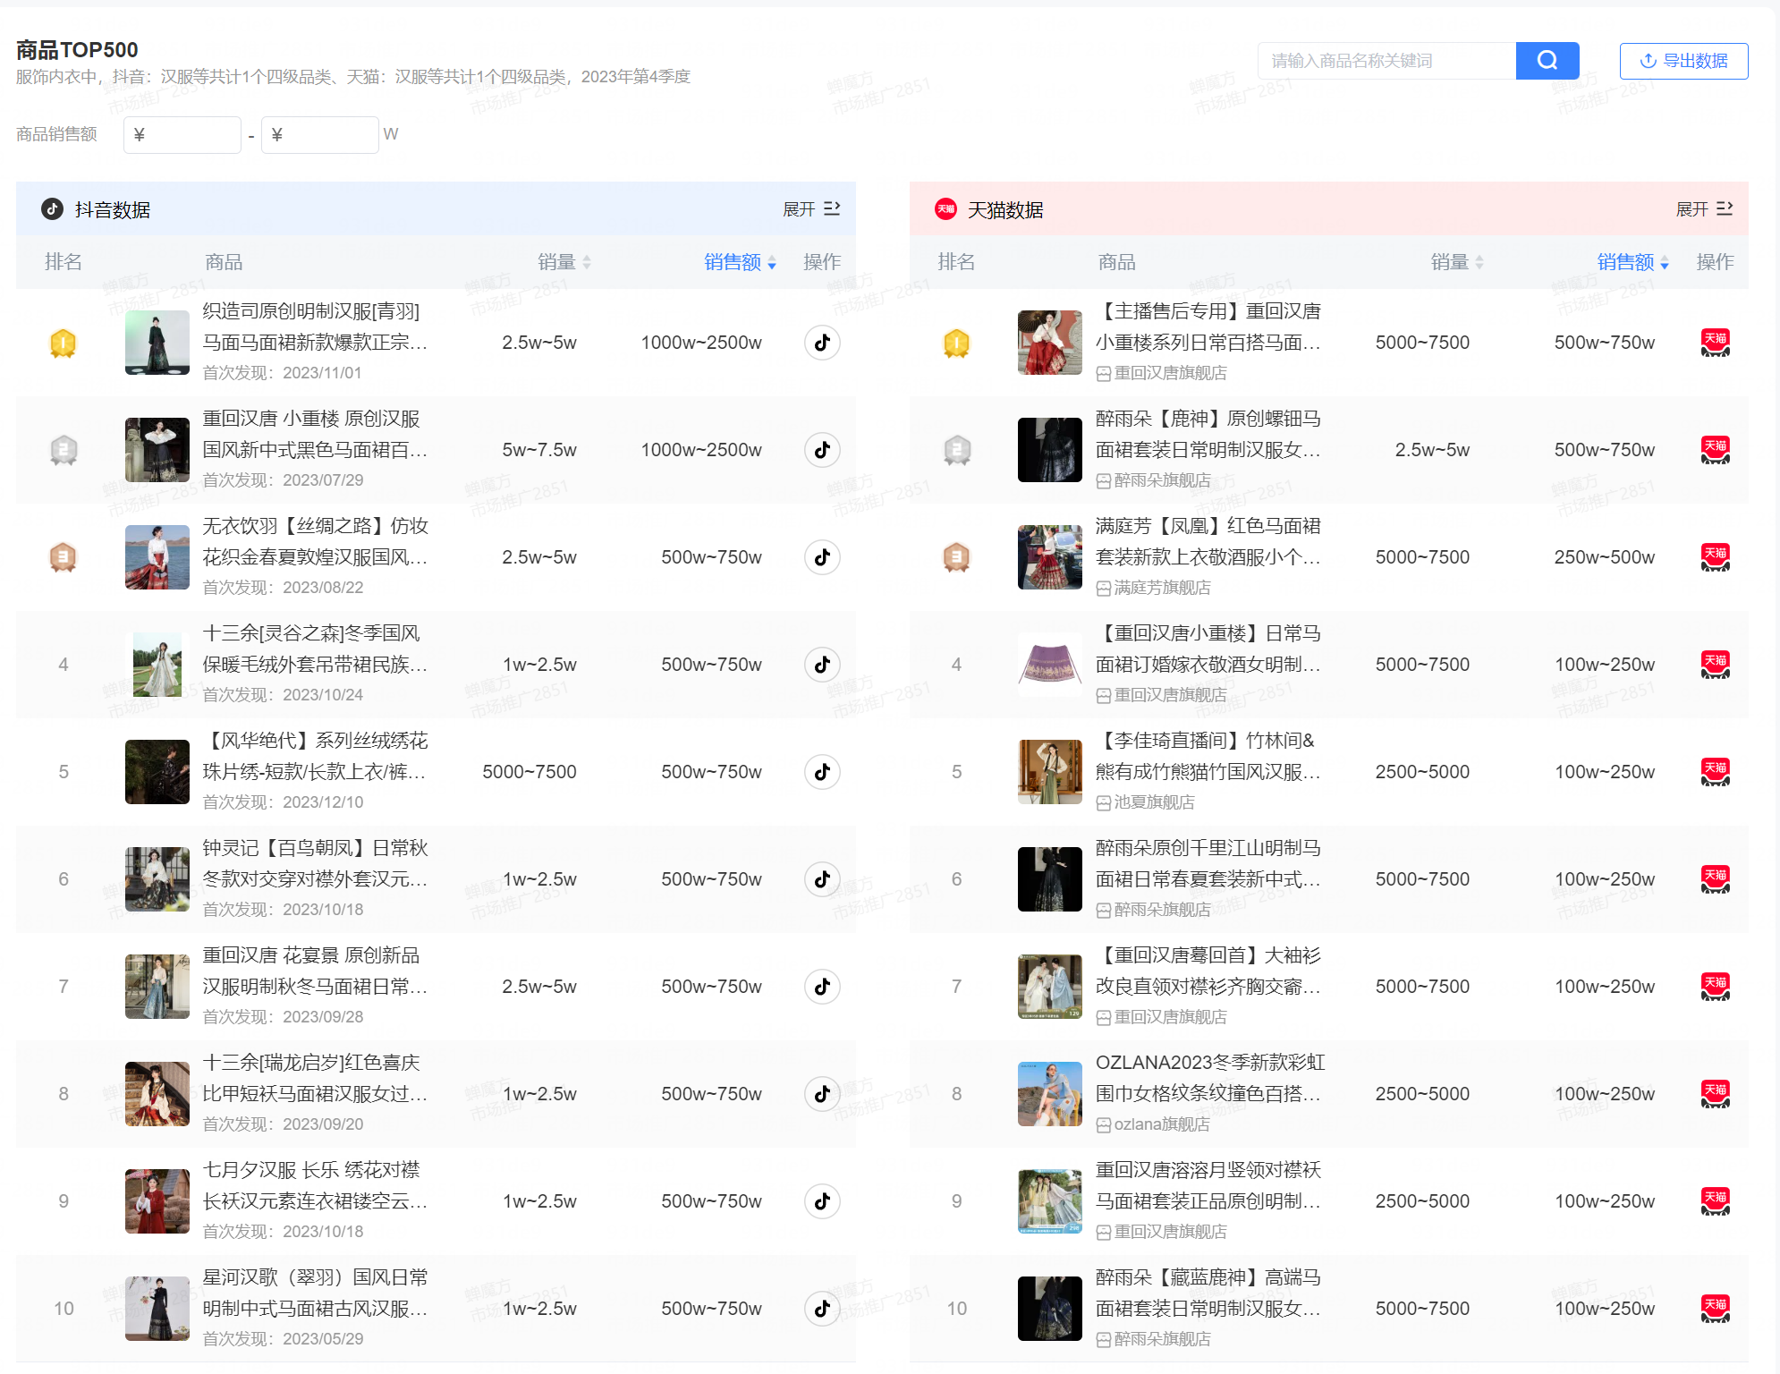
Task: Open thumbnail of 无衣饮羽【丝绸之路】product
Action: (157, 557)
